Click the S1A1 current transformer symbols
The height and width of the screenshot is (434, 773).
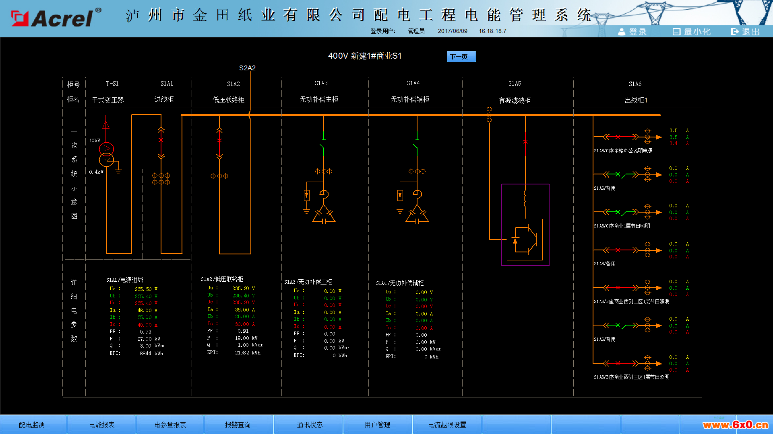pyautogui.click(x=161, y=179)
